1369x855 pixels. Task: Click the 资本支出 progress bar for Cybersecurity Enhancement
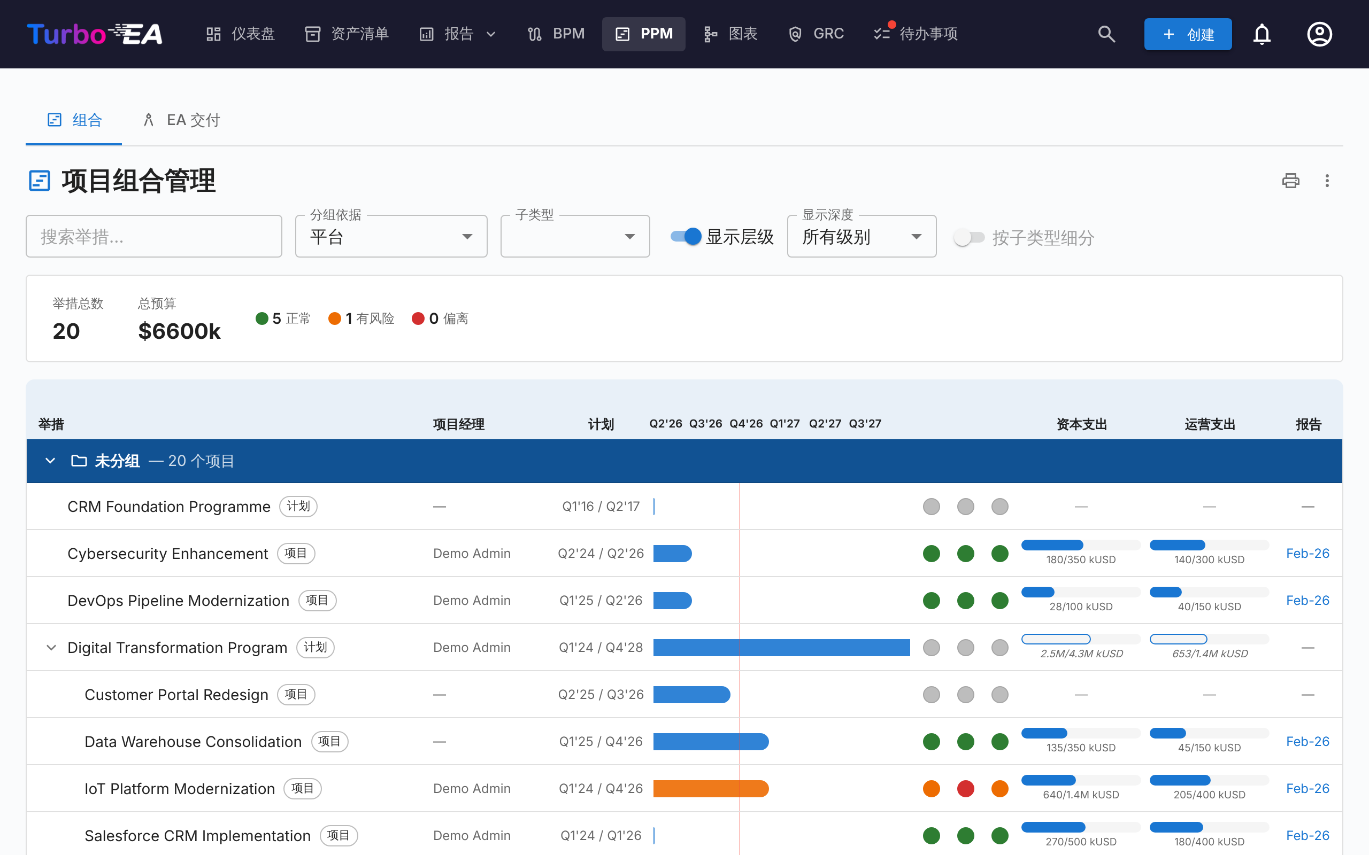[x=1080, y=545]
